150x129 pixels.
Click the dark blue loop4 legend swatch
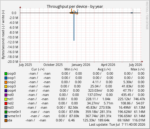6,91
